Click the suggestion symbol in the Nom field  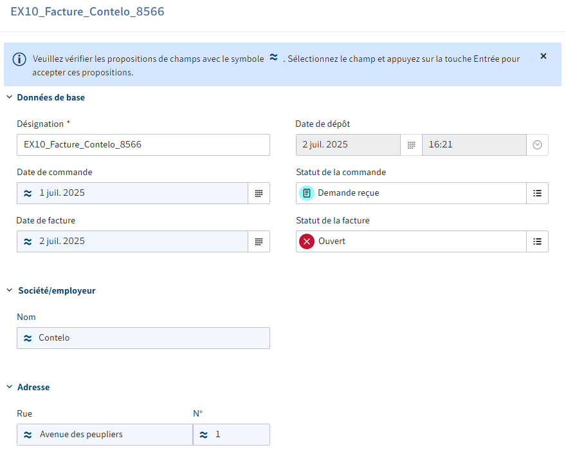(x=28, y=338)
